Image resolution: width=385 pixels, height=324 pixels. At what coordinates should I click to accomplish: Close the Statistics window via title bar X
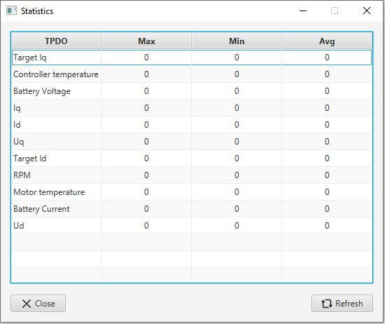[367, 11]
